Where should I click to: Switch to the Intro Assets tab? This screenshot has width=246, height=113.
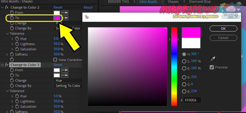click(148, 2)
